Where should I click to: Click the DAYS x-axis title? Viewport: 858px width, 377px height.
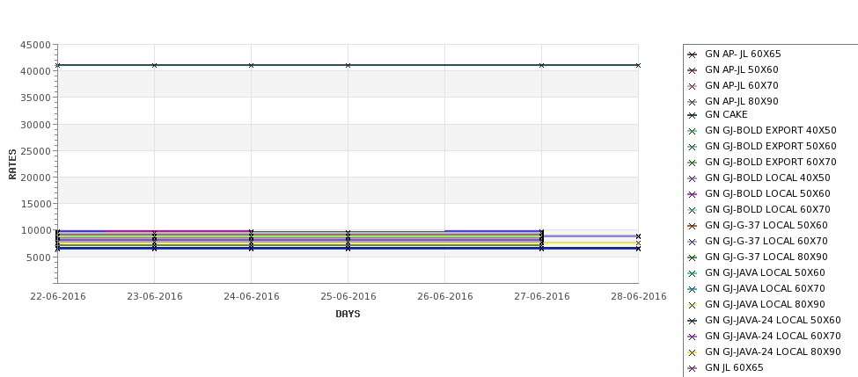[x=348, y=315]
